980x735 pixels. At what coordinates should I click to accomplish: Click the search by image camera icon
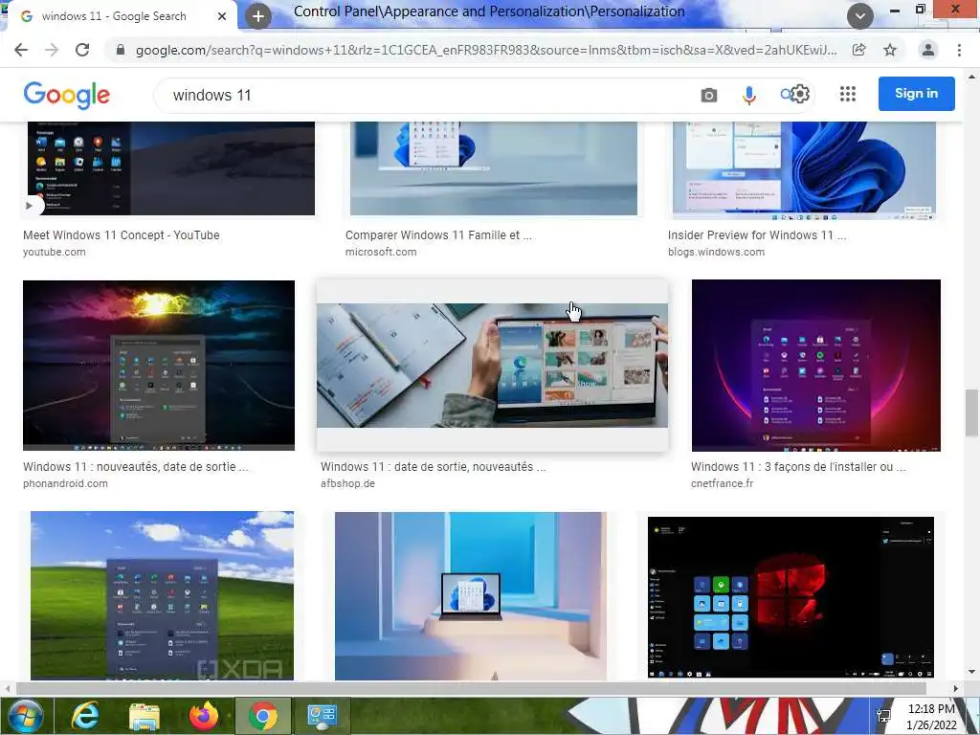click(709, 95)
